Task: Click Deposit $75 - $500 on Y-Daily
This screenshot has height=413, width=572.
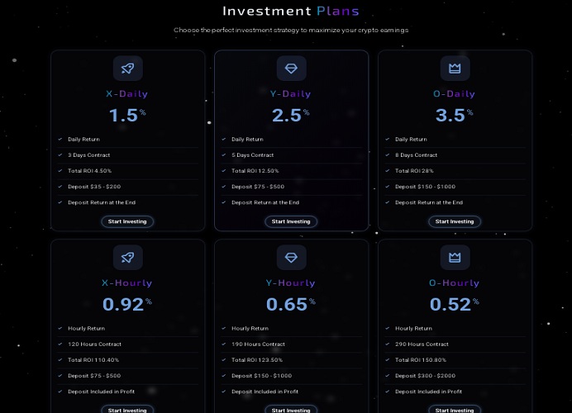Action: click(258, 187)
